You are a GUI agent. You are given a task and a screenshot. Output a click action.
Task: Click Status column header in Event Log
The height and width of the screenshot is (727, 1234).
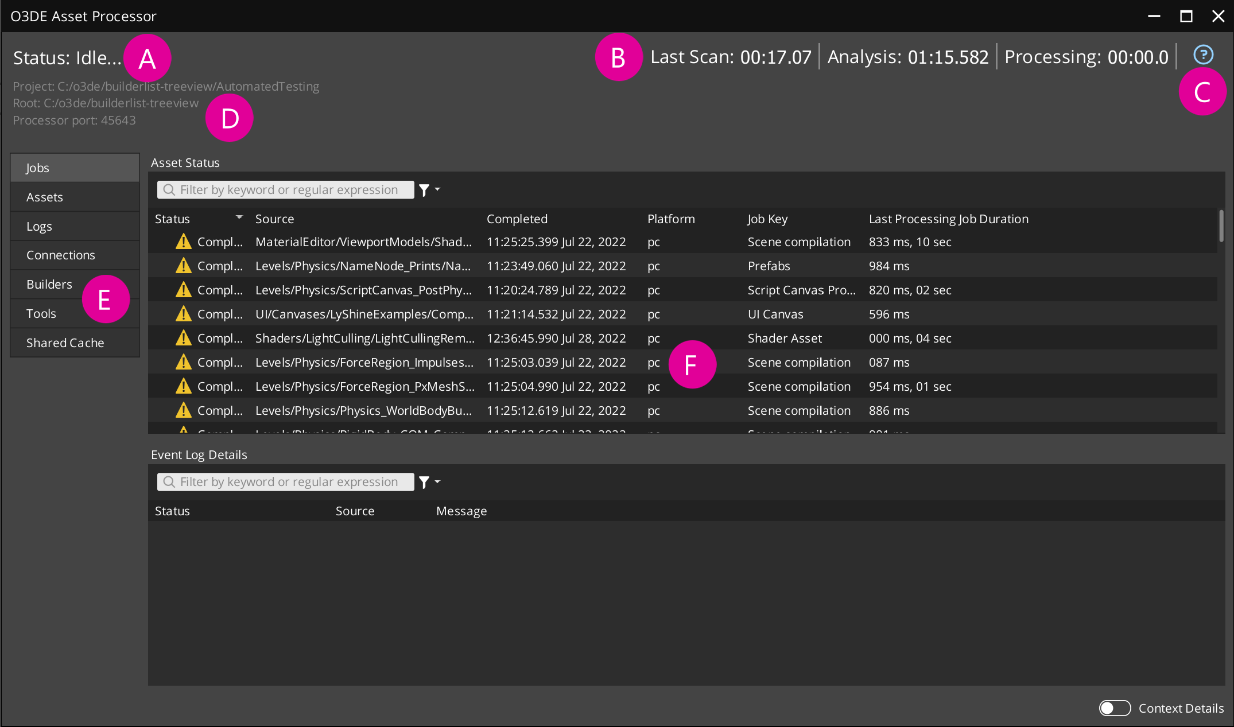(x=172, y=511)
